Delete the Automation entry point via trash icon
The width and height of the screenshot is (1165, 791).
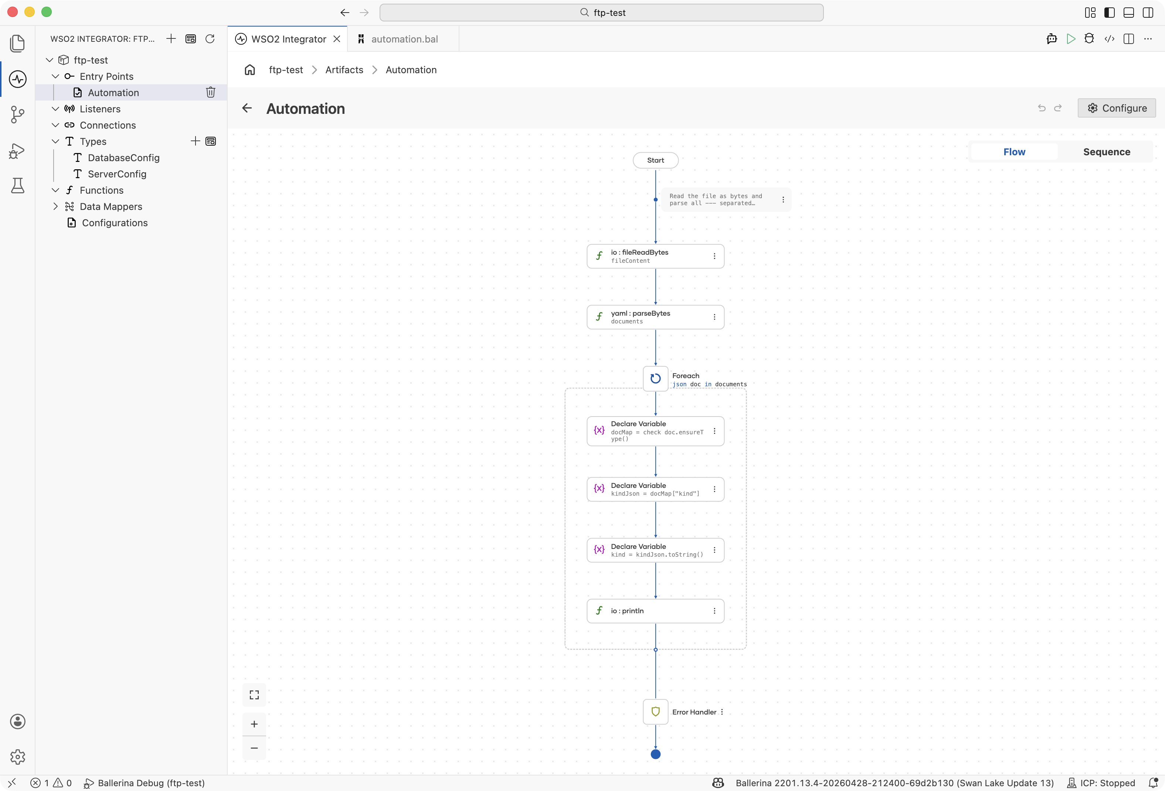pyautogui.click(x=211, y=92)
